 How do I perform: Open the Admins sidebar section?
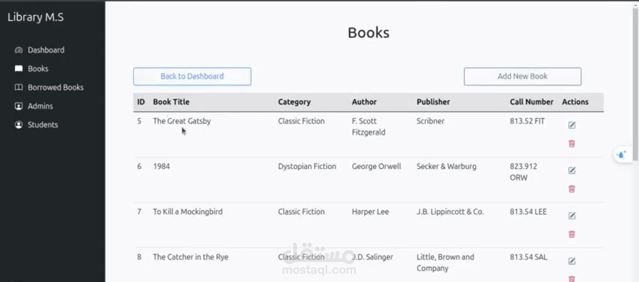click(40, 106)
